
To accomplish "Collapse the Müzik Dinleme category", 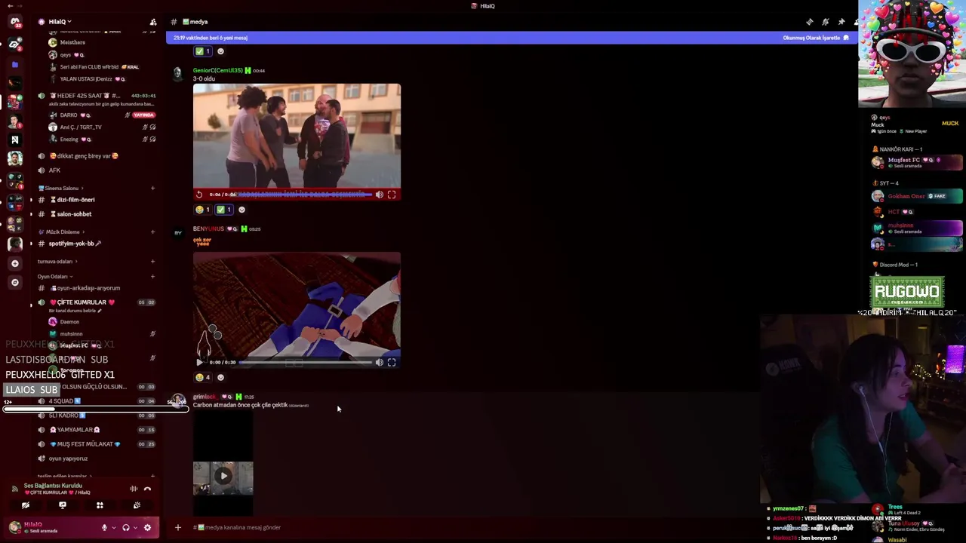I will tap(63, 232).
